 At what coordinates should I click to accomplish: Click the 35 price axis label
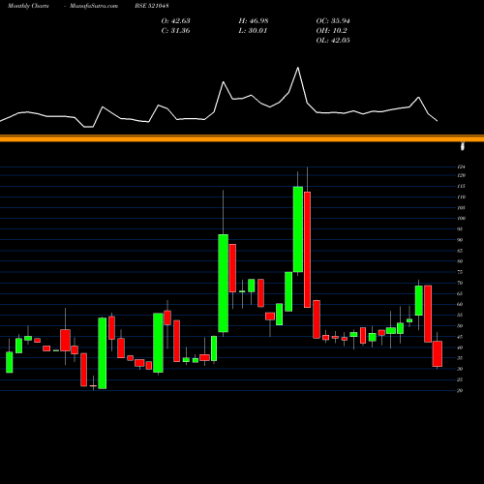point(460,358)
